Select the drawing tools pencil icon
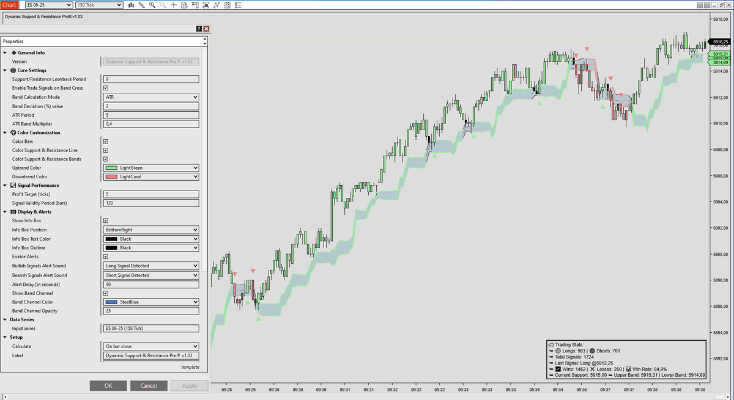This screenshot has width=734, height=400. (x=142, y=5)
